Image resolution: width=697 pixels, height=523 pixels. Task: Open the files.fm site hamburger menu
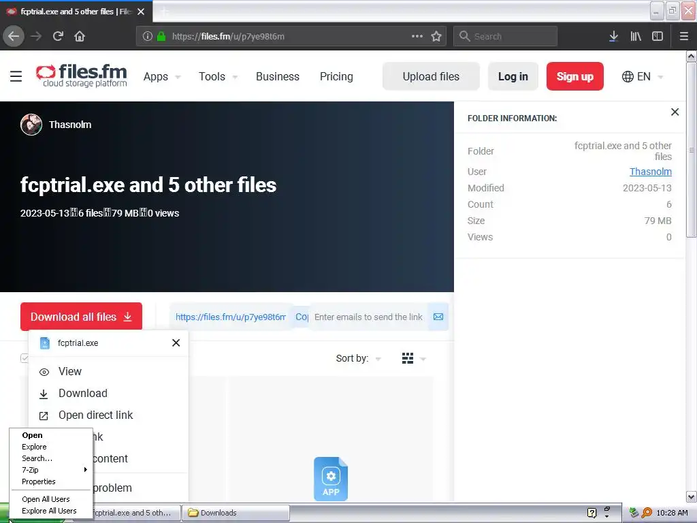click(16, 76)
